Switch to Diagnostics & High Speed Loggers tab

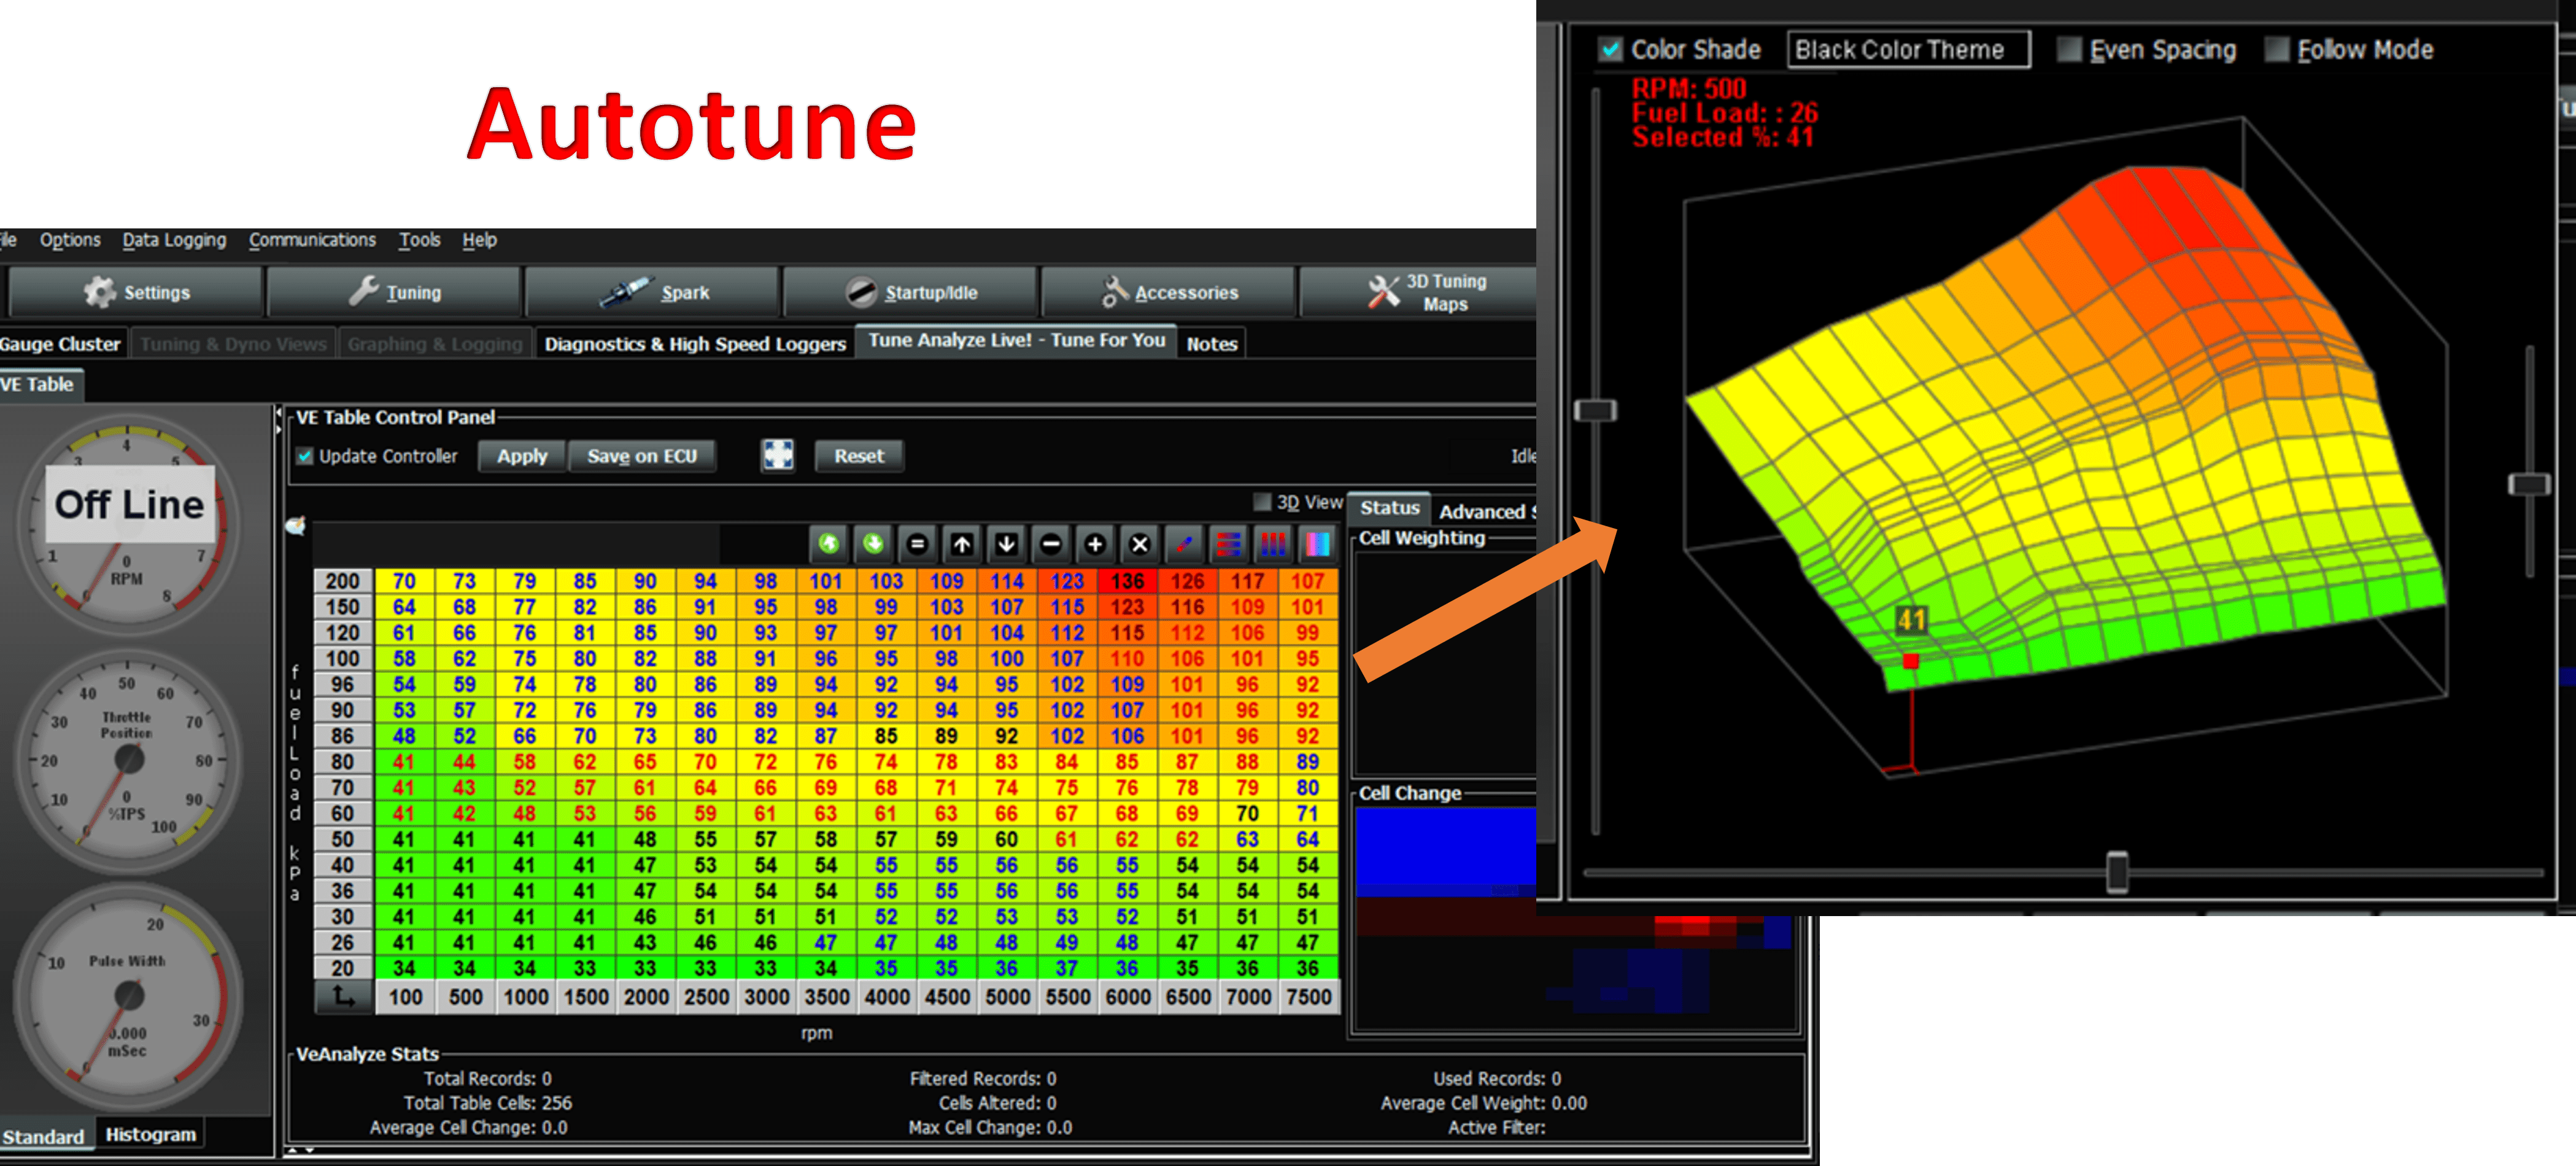click(695, 344)
